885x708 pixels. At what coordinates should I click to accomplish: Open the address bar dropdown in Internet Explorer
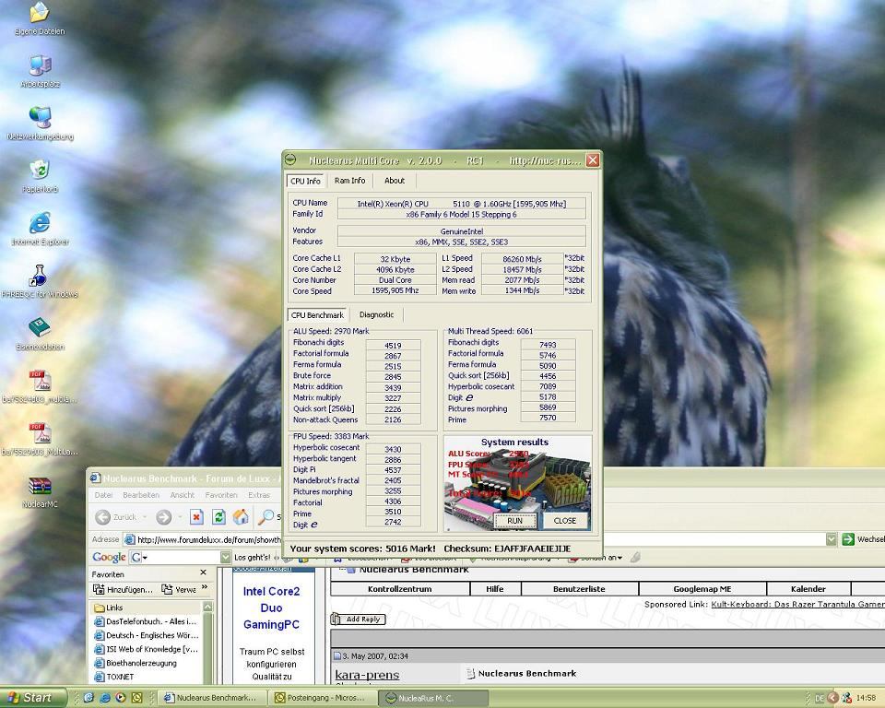[831, 539]
